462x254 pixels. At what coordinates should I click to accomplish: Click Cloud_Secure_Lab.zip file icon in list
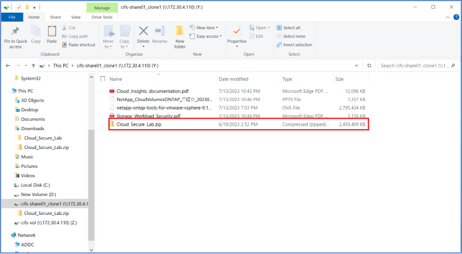coord(112,124)
